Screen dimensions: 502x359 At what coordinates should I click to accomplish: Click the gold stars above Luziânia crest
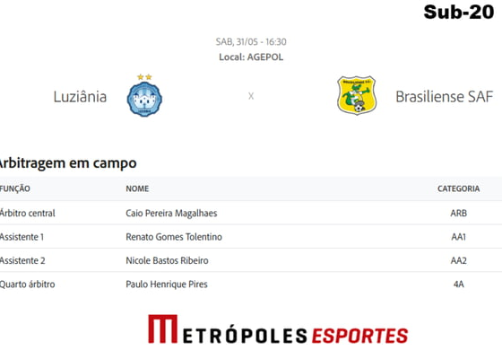144,77
